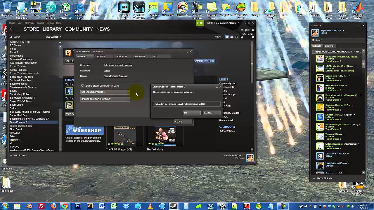The height and width of the screenshot is (210, 374).
Task: Close the Properties dialog with Close button
Action: pos(183,122)
